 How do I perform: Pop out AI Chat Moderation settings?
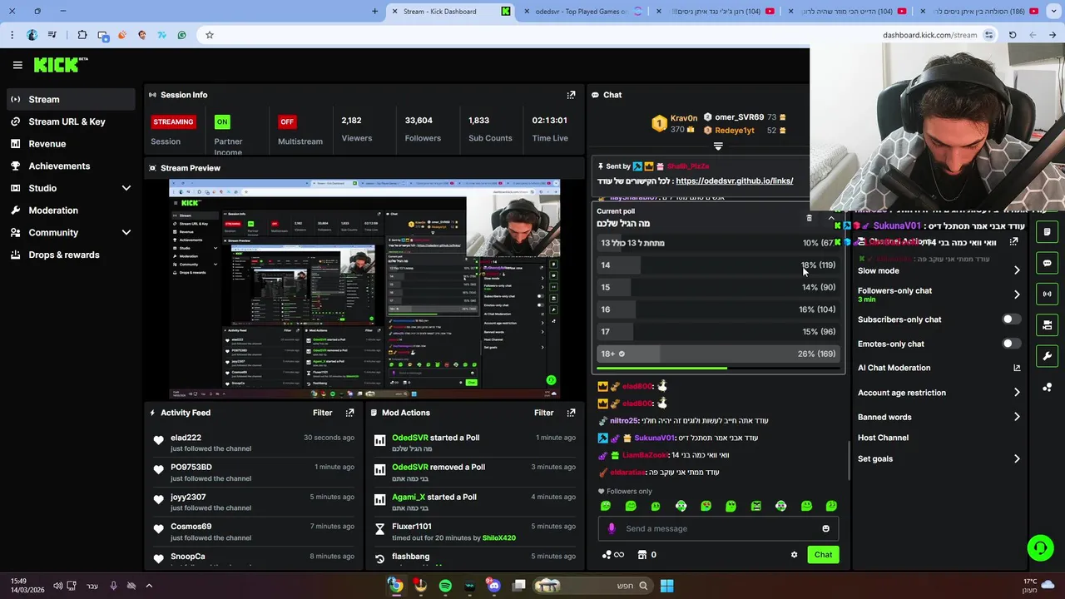pos(1017,368)
